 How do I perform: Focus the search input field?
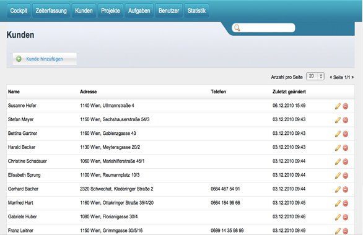click(x=263, y=28)
